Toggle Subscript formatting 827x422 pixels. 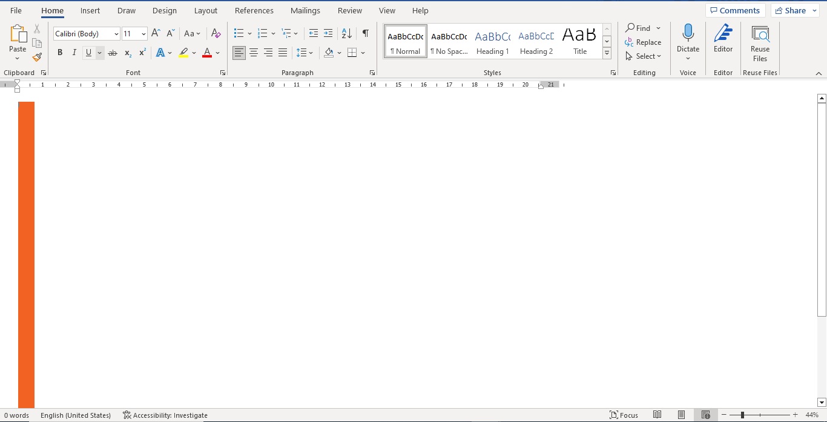coord(128,53)
